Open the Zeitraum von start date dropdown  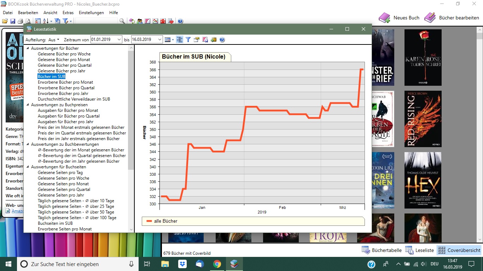[x=118, y=40]
